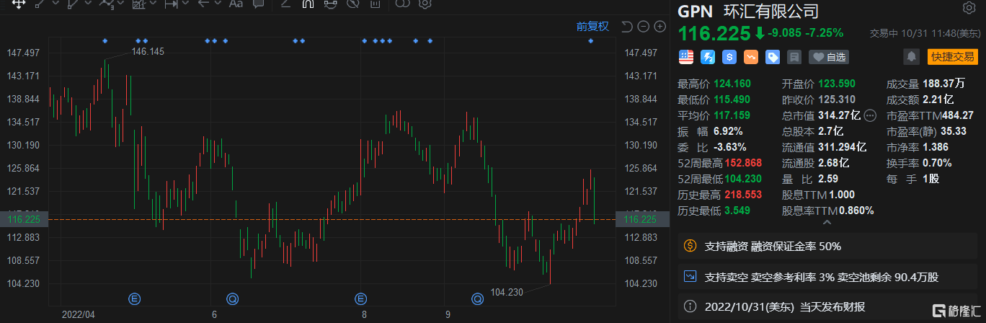This screenshot has width=986, height=323.
Task: Click the 快捷交易 quick trade button
Action: [951, 57]
